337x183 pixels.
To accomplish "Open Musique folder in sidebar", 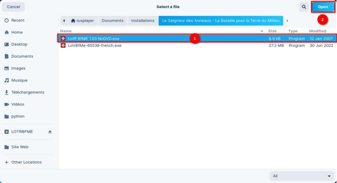I will click(19, 80).
